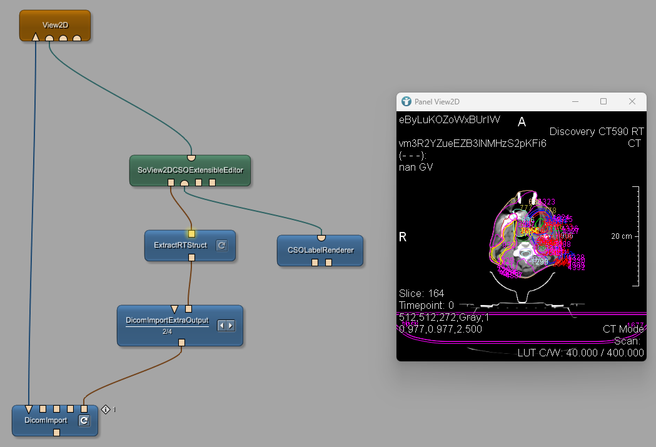This screenshot has width=656, height=447.
Task: Click the triangle image input connector of View2D
Action: click(x=36, y=38)
